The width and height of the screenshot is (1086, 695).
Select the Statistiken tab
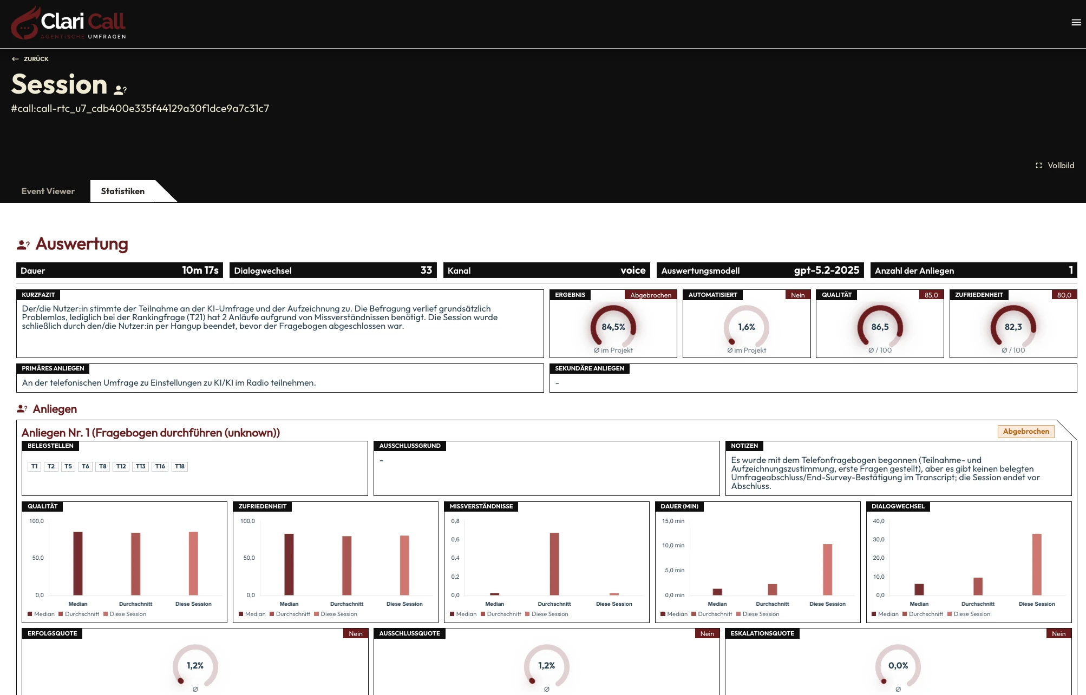[x=123, y=191]
